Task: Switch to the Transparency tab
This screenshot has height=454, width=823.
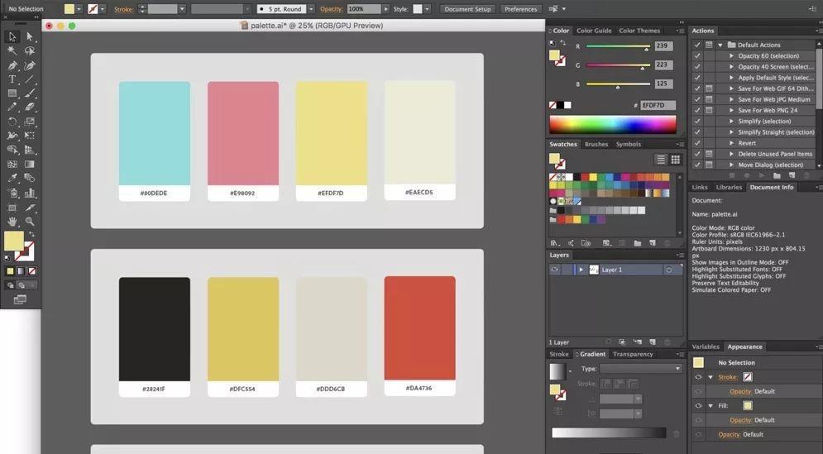Action: pyautogui.click(x=633, y=354)
